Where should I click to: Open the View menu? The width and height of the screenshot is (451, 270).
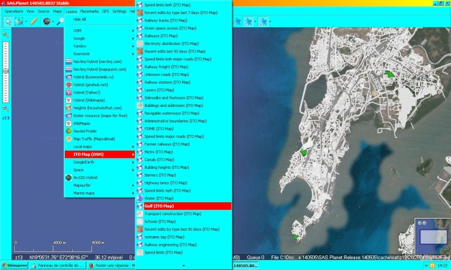point(30,11)
